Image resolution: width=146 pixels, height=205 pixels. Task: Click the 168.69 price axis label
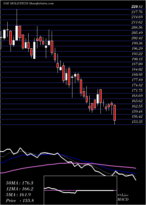click(x=137, y=95)
